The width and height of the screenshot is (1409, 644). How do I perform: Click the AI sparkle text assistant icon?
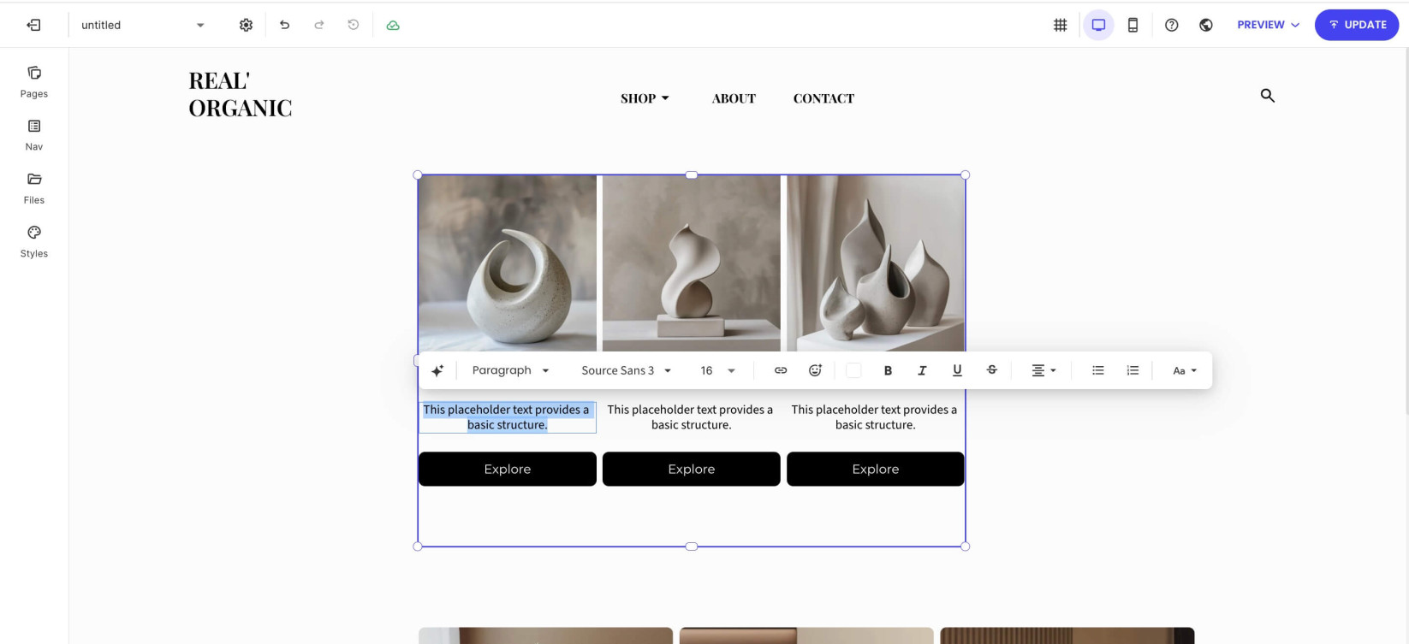point(437,370)
